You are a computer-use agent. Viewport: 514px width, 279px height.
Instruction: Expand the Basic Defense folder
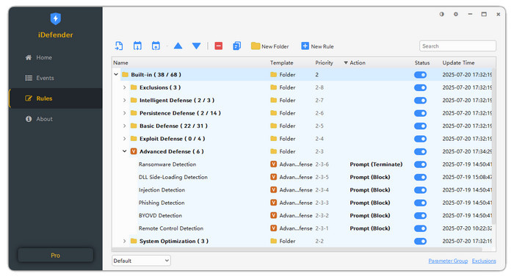tap(125, 126)
